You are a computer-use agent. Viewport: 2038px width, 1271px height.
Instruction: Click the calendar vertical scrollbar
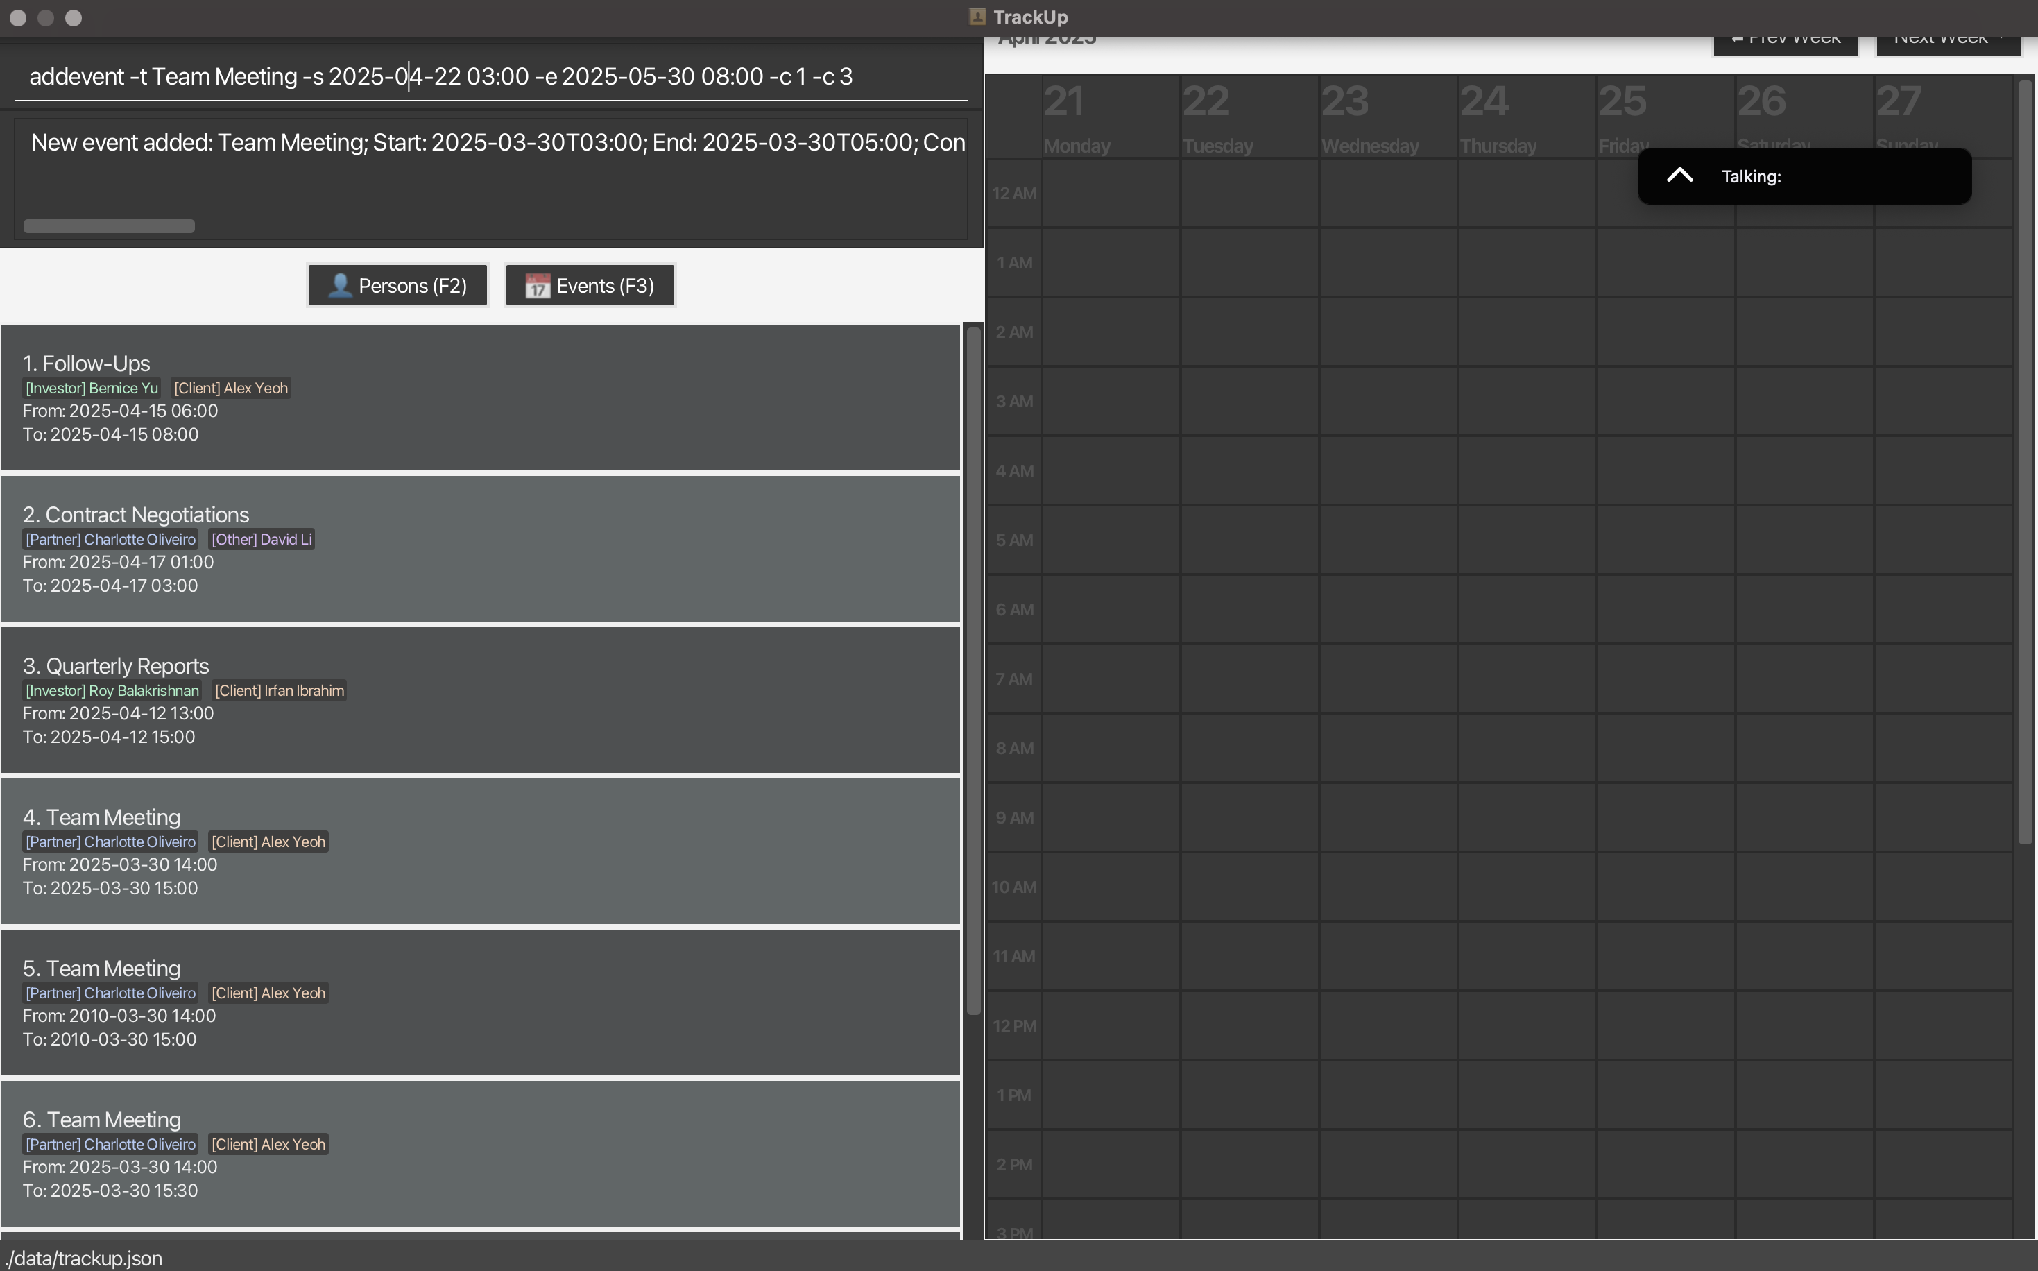(x=2025, y=461)
